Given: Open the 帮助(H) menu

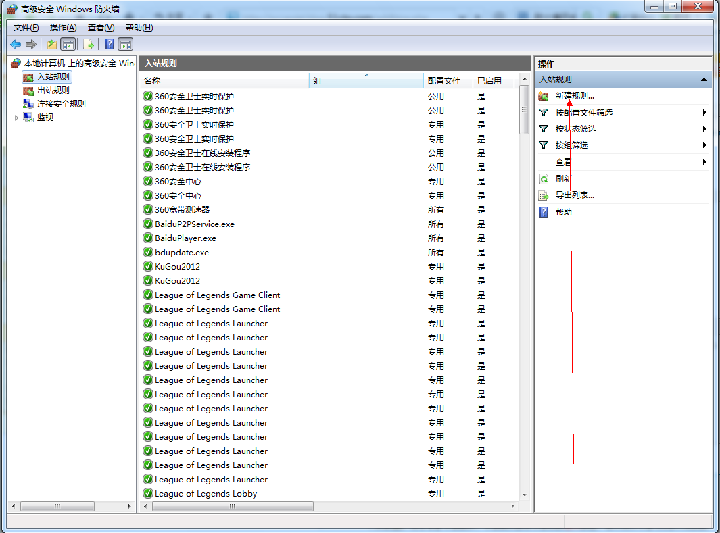Looking at the screenshot, I should pos(139,28).
